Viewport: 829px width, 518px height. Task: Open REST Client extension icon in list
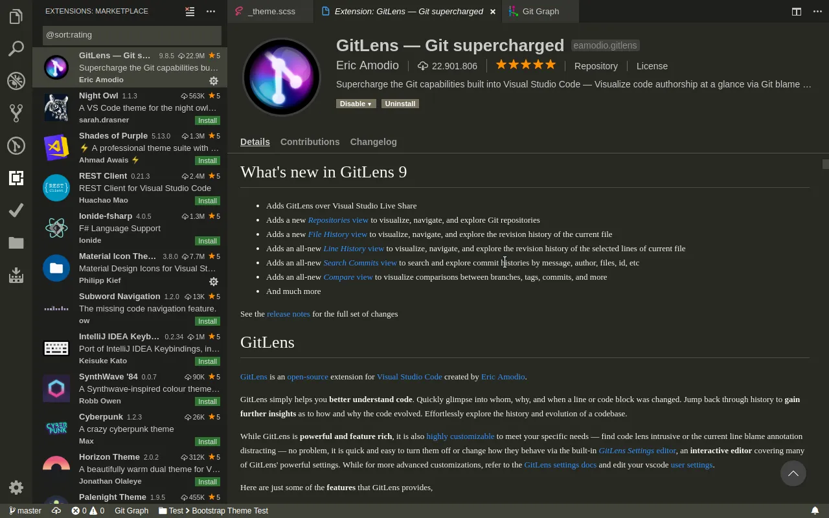point(56,188)
